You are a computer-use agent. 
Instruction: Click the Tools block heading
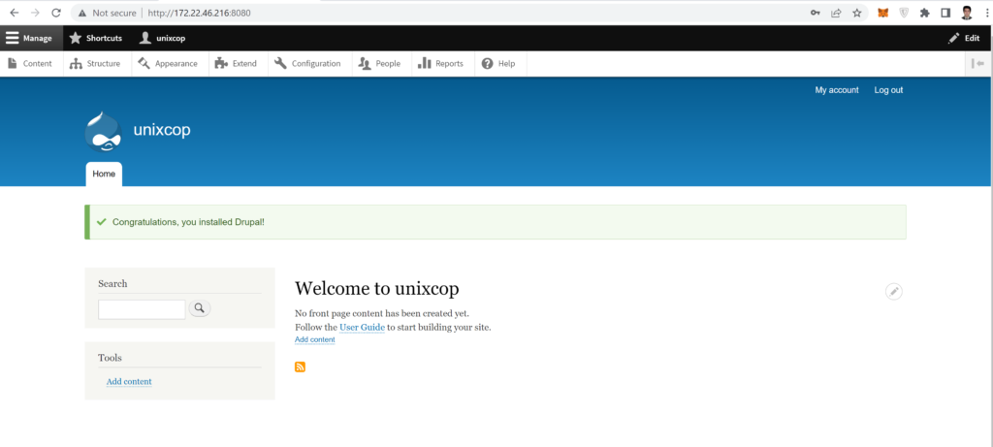tap(111, 358)
